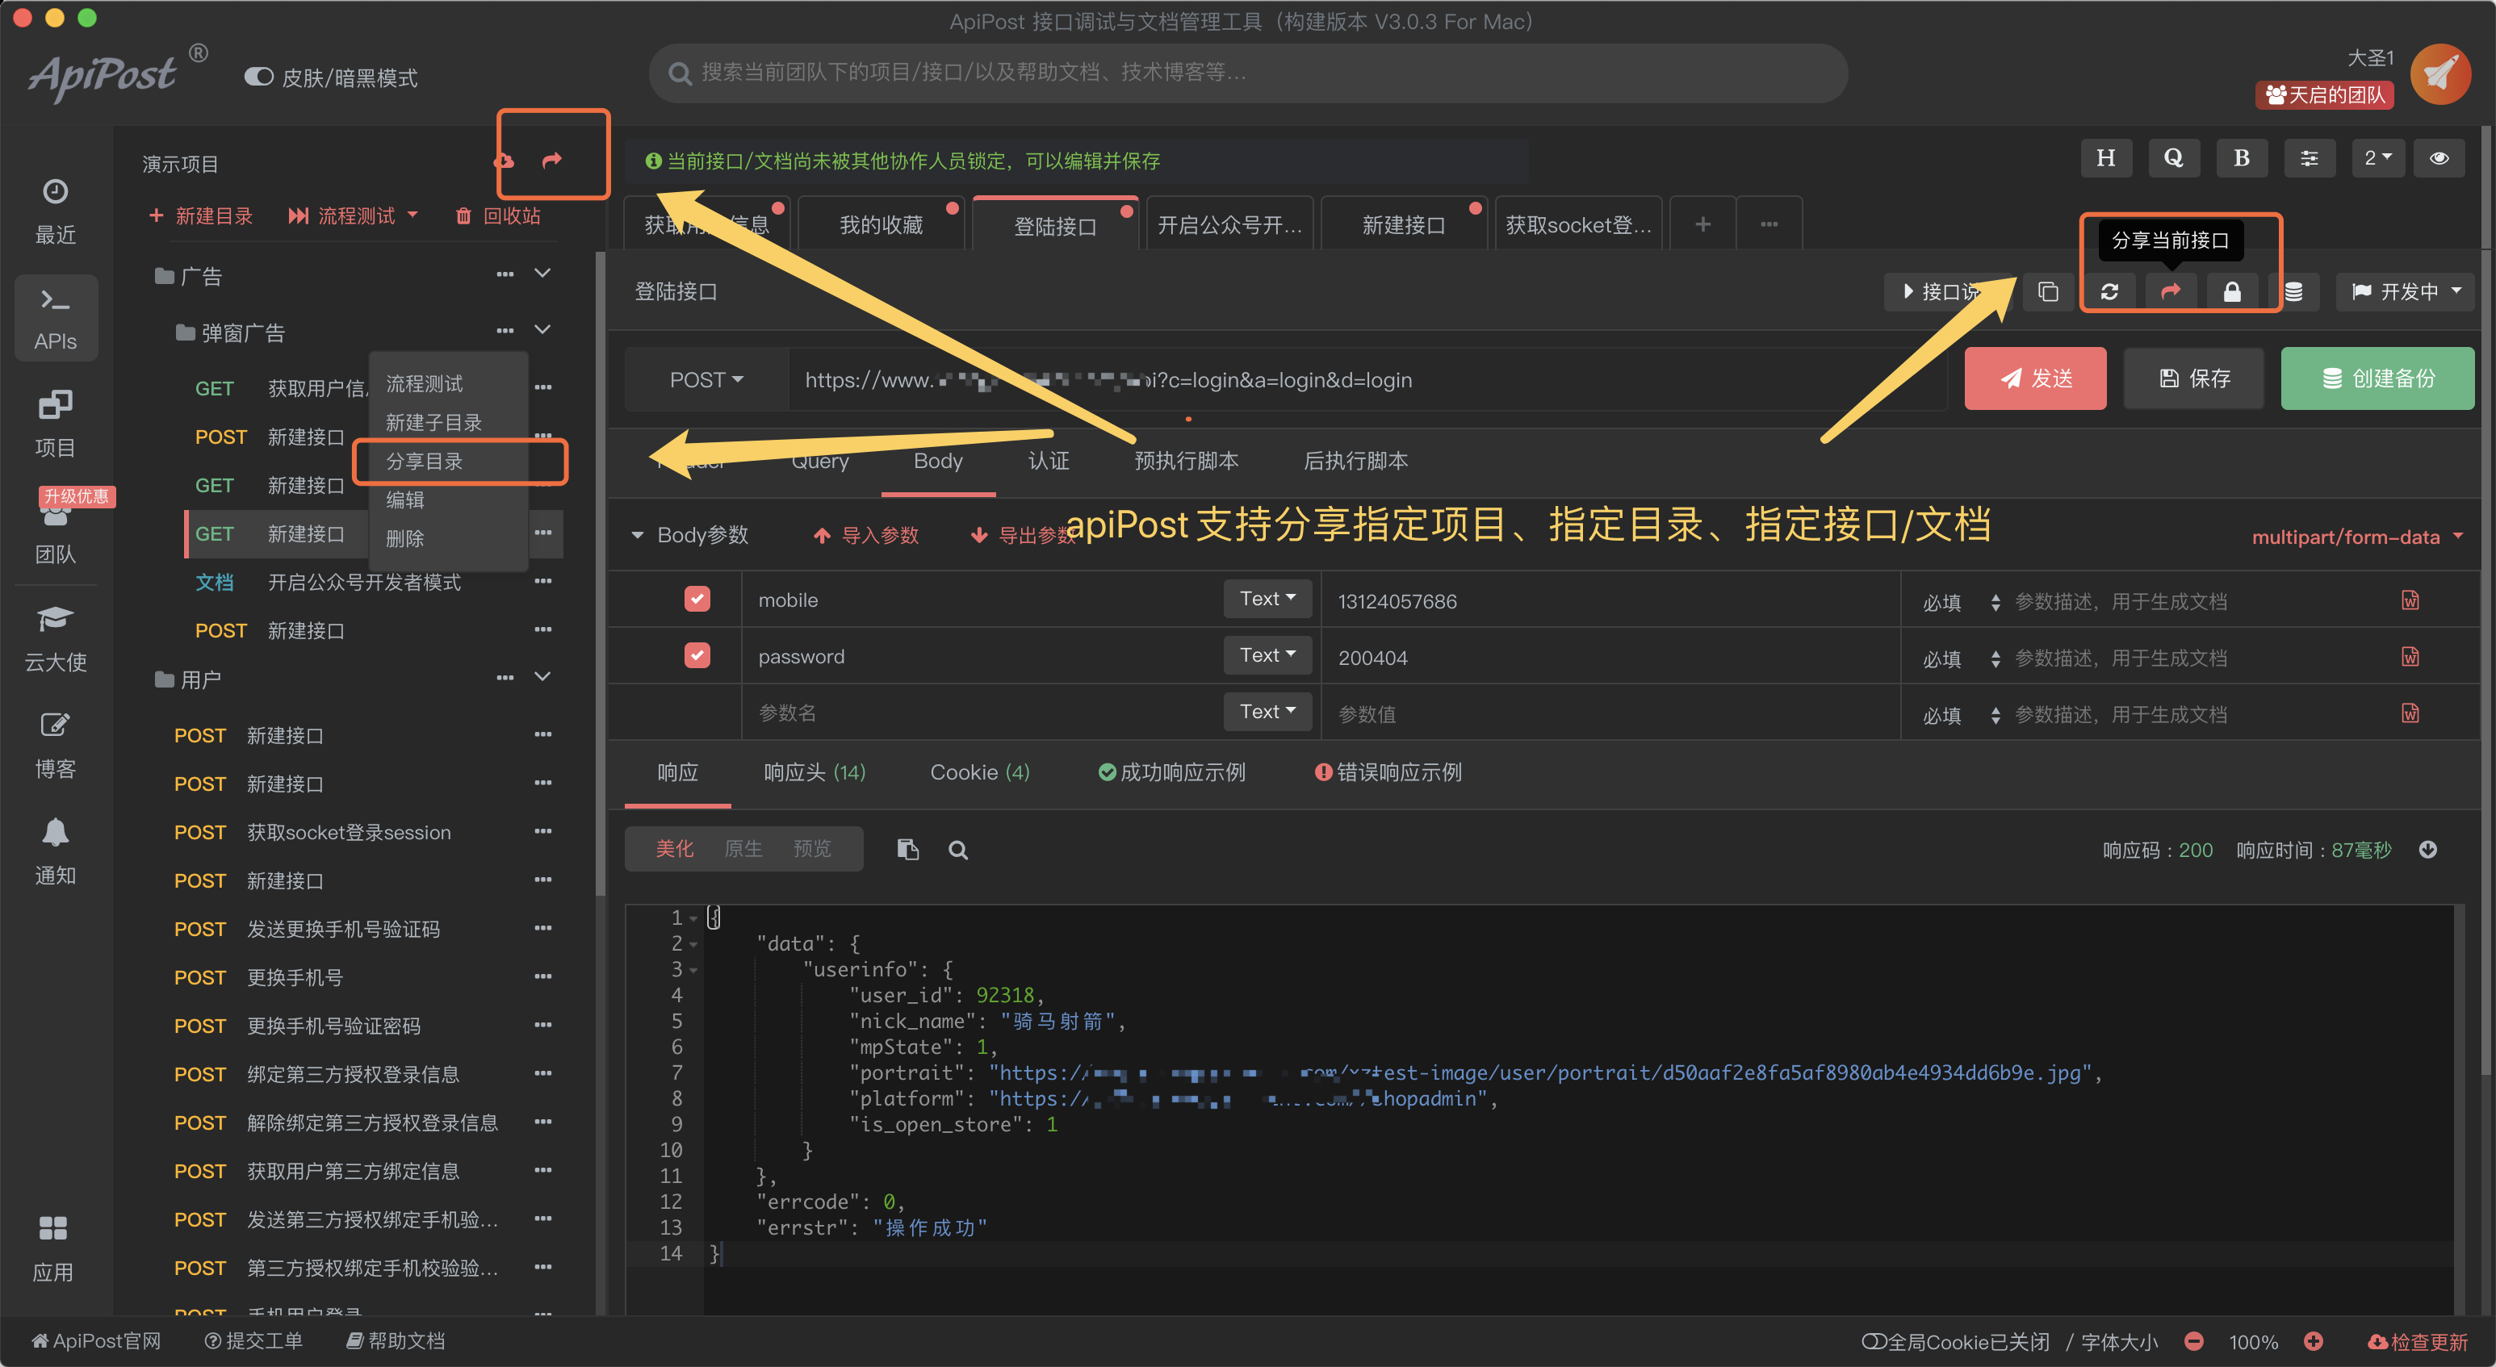The height and width of the screenshot is (1367, 2496).
Task: Expand the 广告 directory tree item
Action: click(549, 279)
